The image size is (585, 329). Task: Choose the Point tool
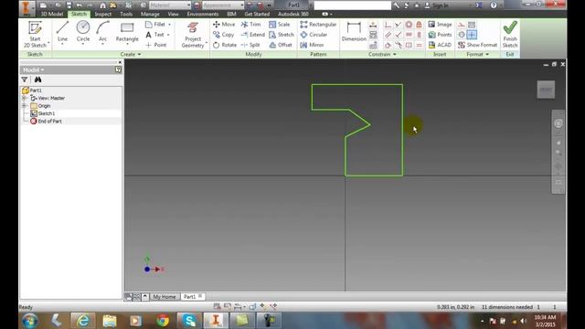pyautogui.click(x=156, y=45)
